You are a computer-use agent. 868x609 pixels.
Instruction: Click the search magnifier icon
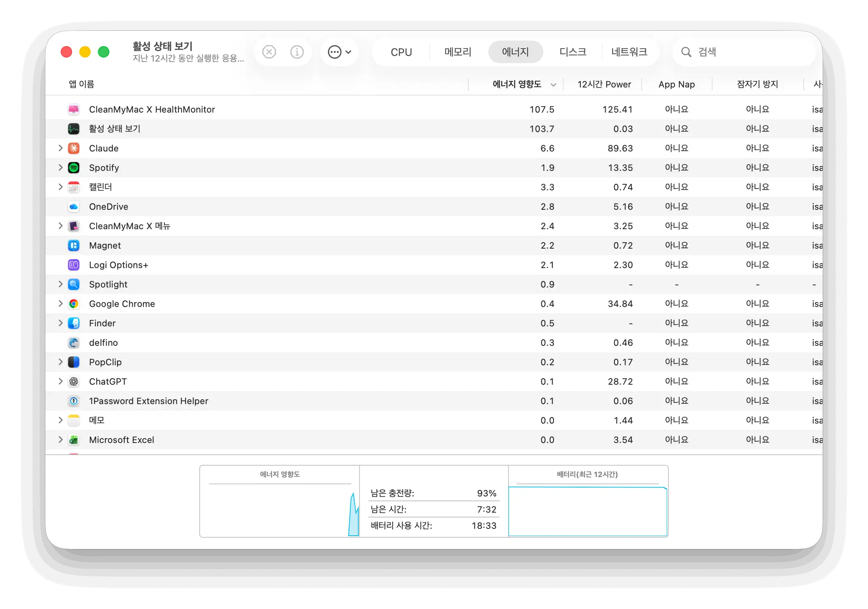pyautogui.click(x=686, y=52)
